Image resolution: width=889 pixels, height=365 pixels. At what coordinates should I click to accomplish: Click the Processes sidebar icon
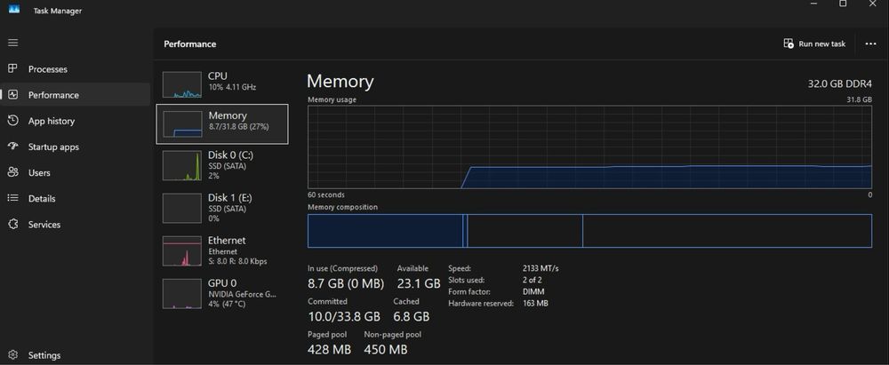[13, 68]
